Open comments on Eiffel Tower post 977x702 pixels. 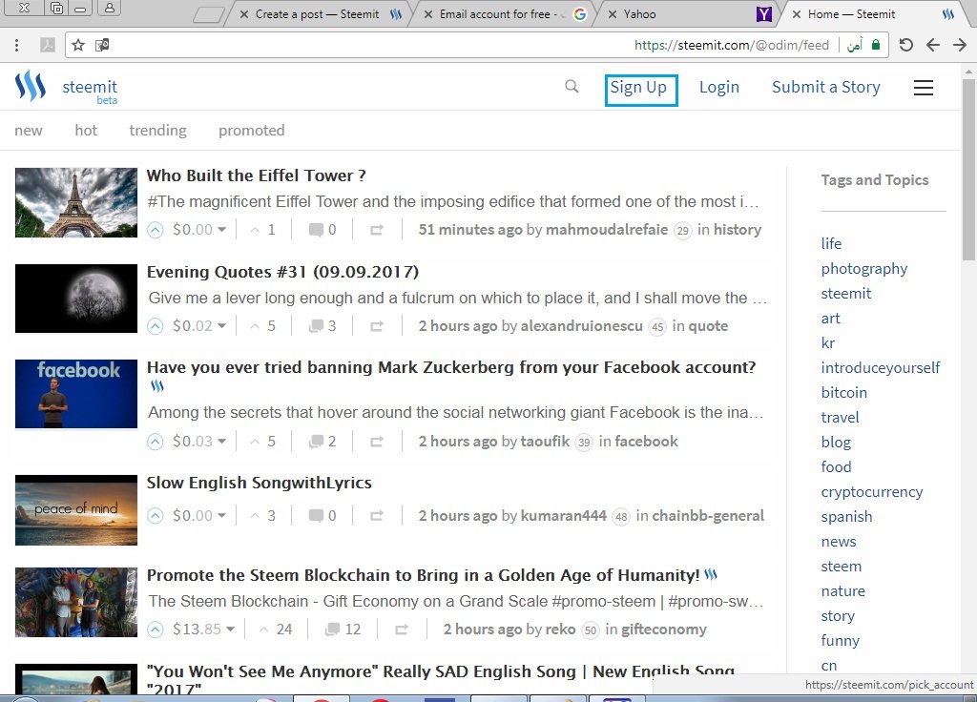pyautogui.click(x=322, y=230)
